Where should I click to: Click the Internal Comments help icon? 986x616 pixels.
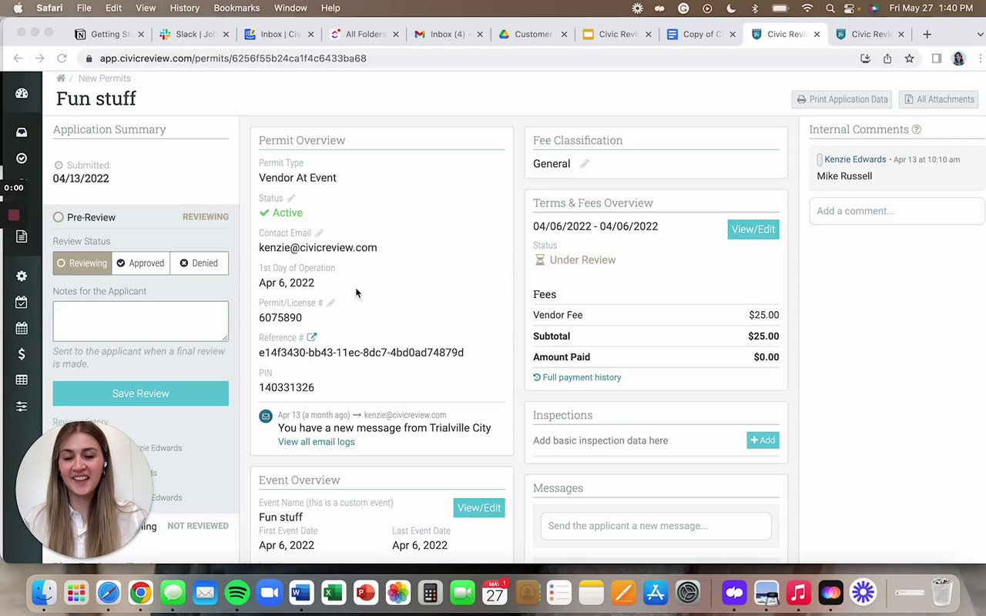916,130
